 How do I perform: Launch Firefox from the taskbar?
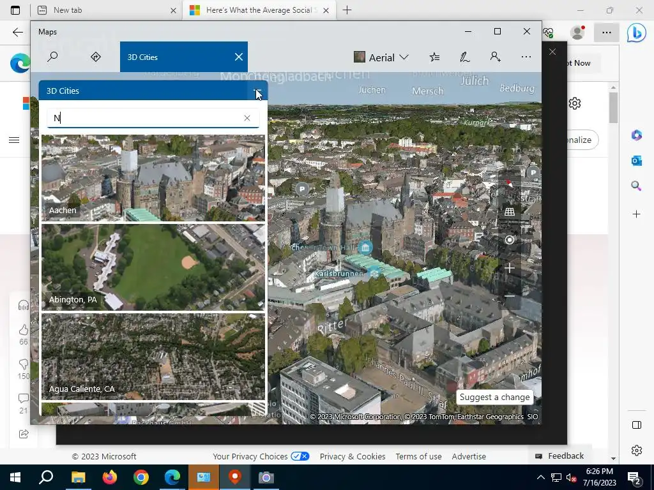tap(110, 477)
